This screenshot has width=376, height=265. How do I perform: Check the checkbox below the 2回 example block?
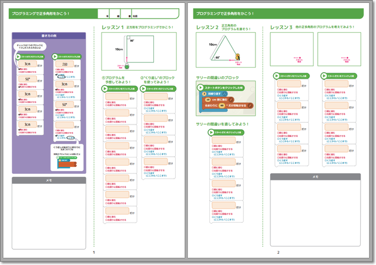pyautogui.click(x=55, y=71)
